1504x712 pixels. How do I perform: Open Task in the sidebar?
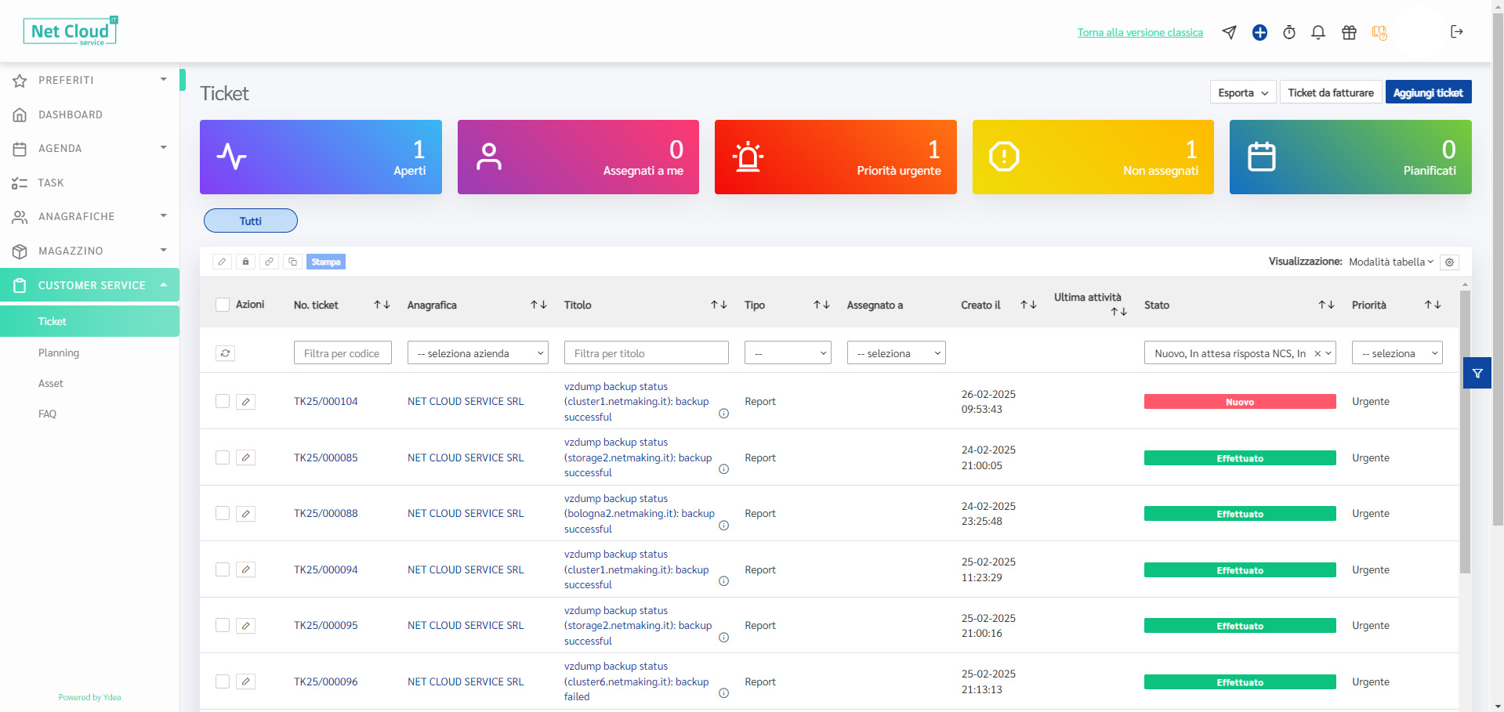(x=89, y=183)
